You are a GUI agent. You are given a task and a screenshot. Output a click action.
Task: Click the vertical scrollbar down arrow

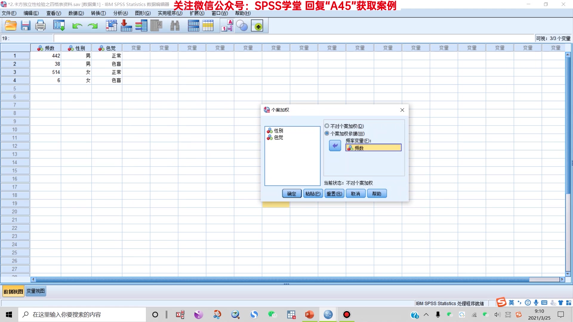(568, 274)
